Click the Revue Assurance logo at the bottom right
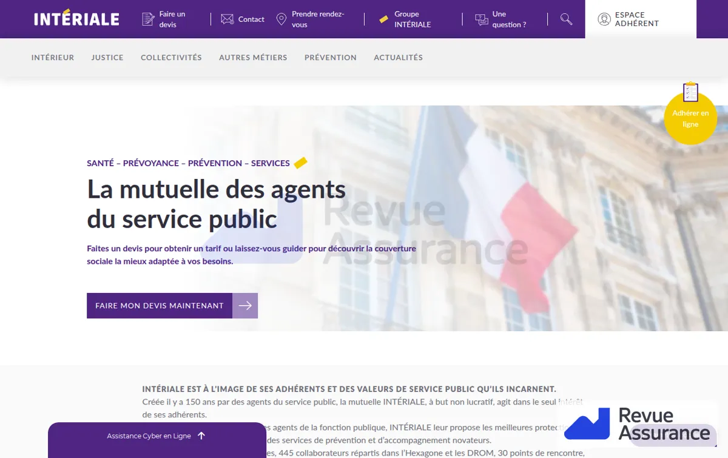 point(637,423)
